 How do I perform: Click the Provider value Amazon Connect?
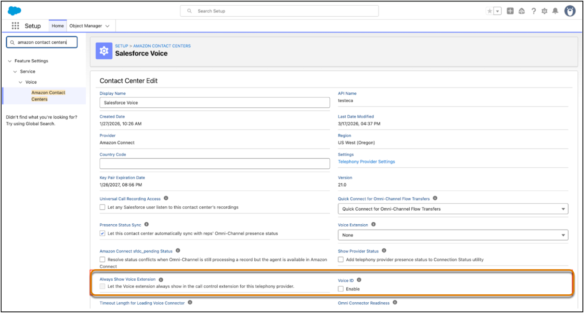point(117,143)
